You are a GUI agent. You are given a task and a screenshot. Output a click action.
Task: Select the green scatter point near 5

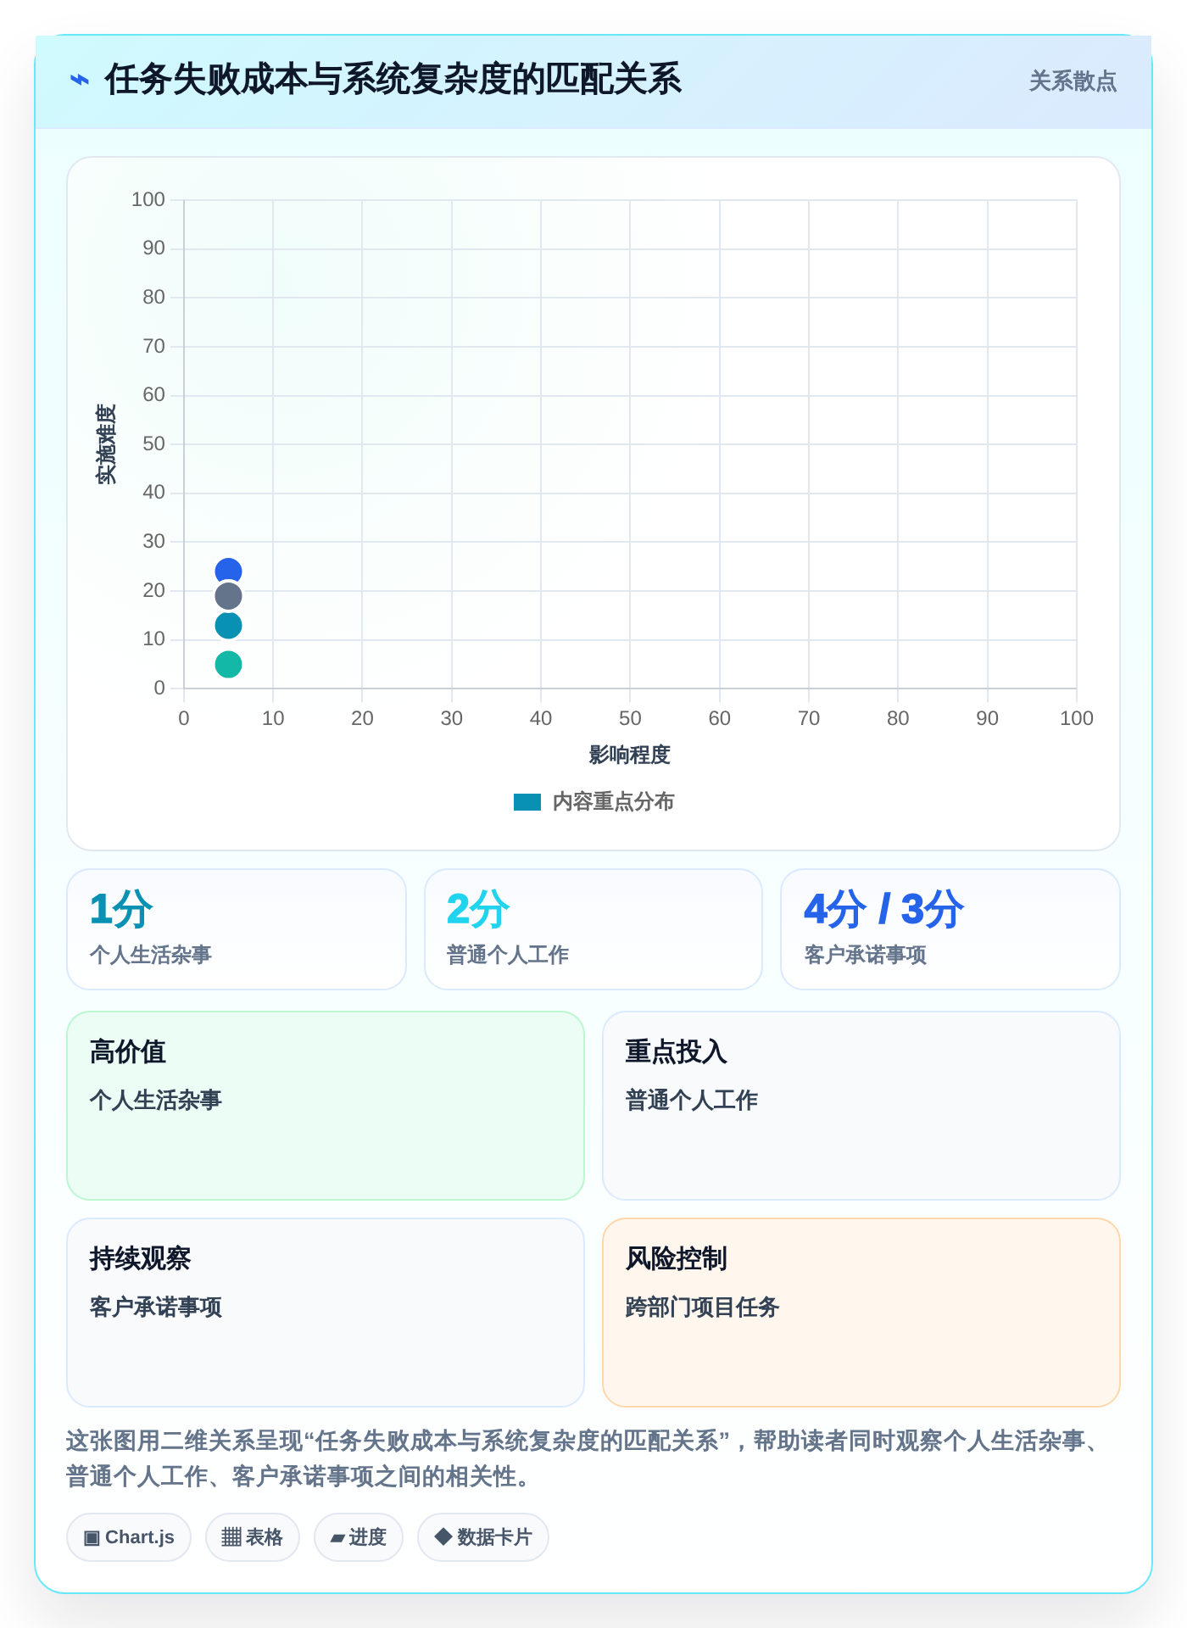(228, 665)
